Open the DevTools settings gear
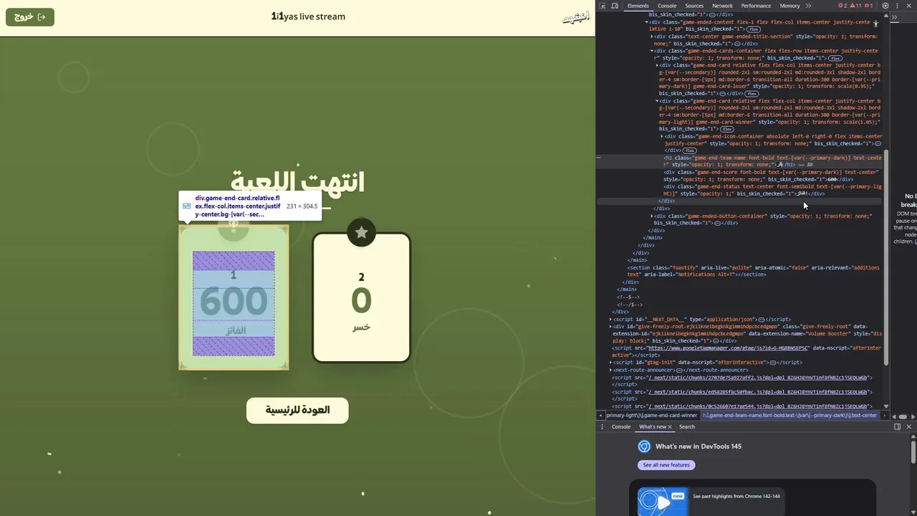Screen dimensions: 917x516 click(x=885, y=6)
